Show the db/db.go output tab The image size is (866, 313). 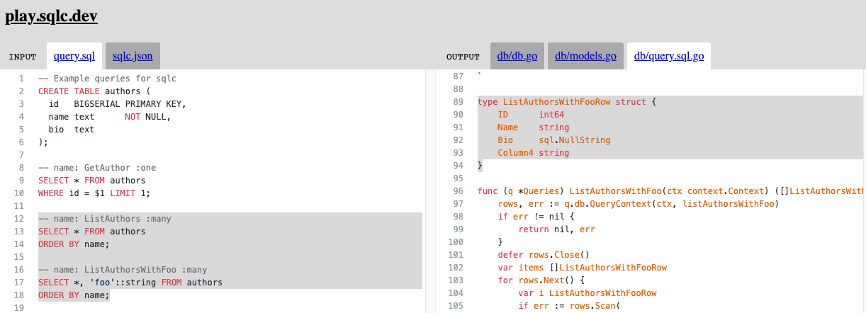517,56
